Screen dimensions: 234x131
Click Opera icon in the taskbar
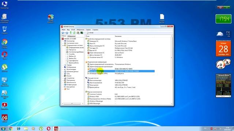[49, 128]
